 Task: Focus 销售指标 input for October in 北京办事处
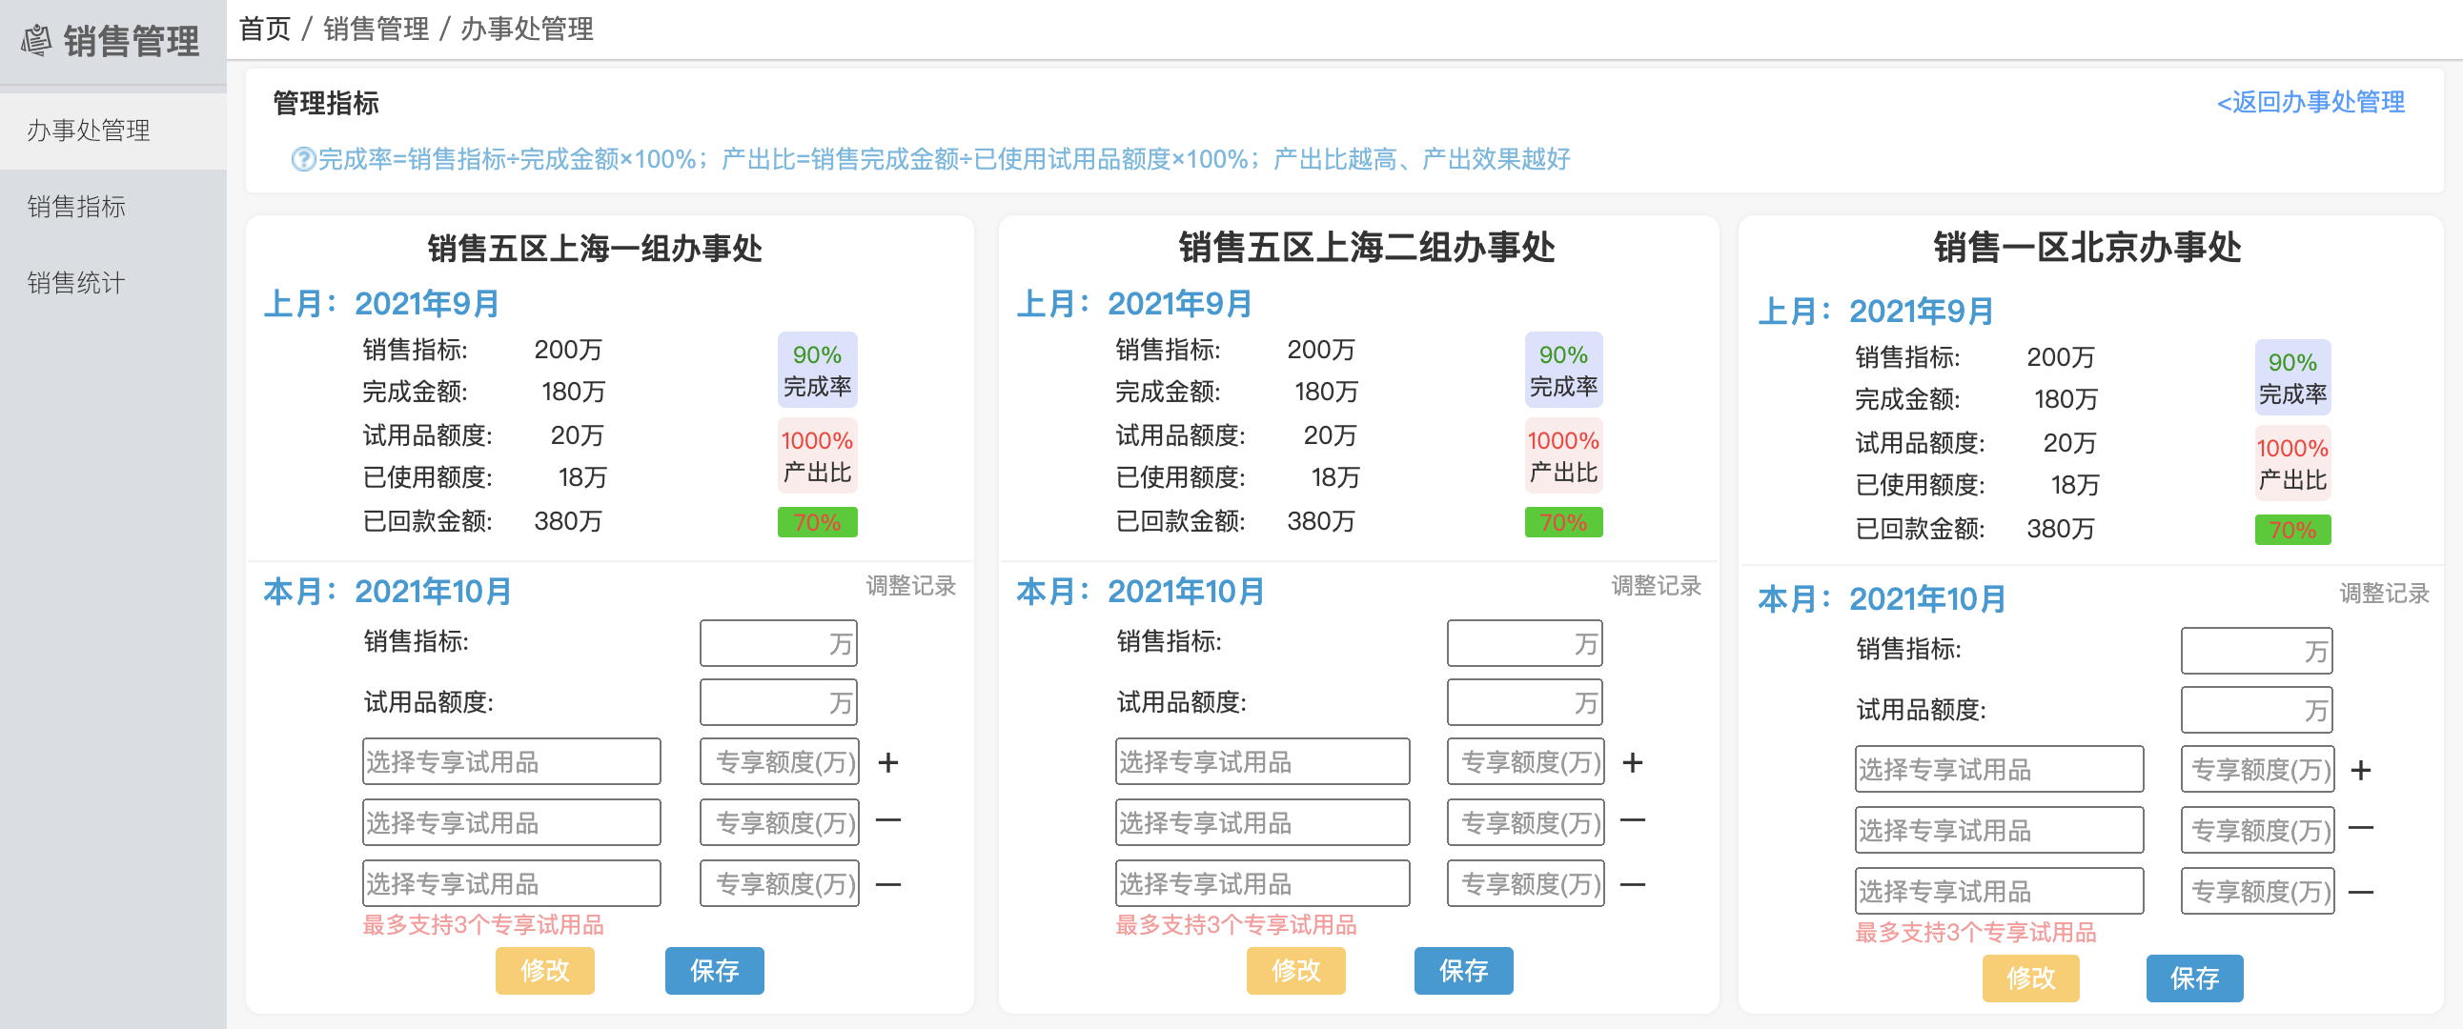[x=2256, y=651]
